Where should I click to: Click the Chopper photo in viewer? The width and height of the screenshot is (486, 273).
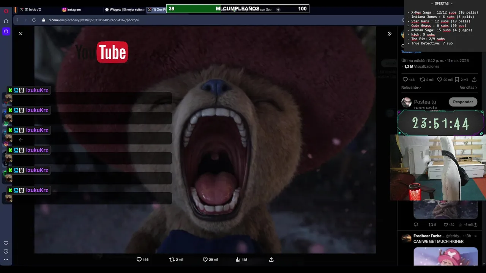coord(205,140)
